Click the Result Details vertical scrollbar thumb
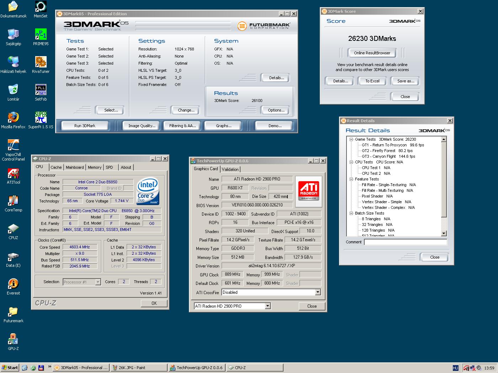The width and height of the screenshot is (498, 373). tap(444, 179)
